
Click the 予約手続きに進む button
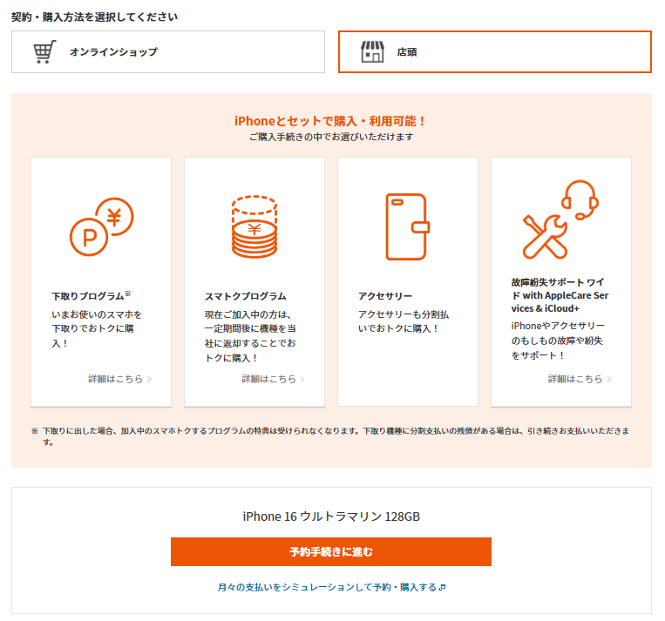[x=331, y=551]
